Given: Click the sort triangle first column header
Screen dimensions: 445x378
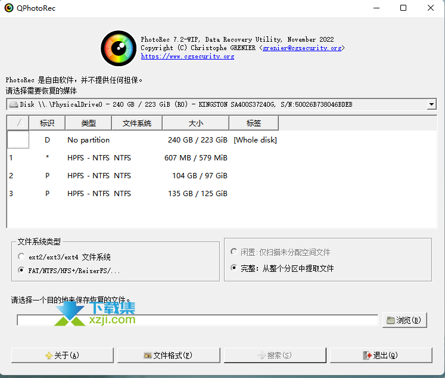Looking at the screenshot, I should 18,123.
